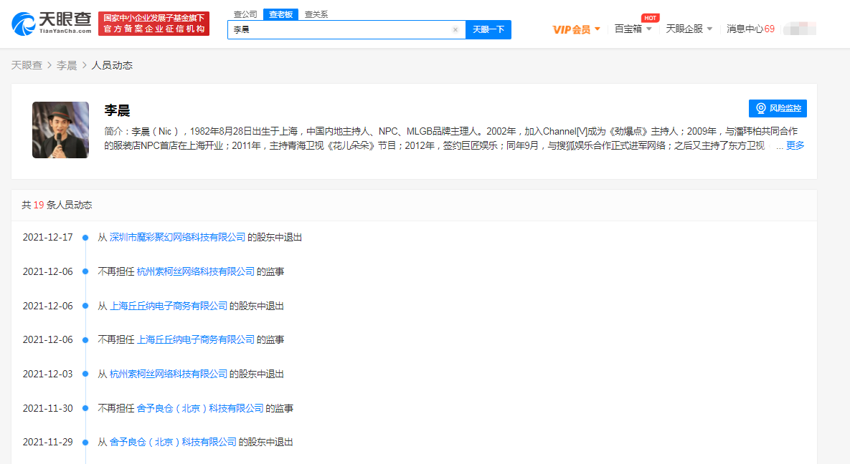Click the 天眼一下 search button
The image size is (850, 464).
[488, 30]
